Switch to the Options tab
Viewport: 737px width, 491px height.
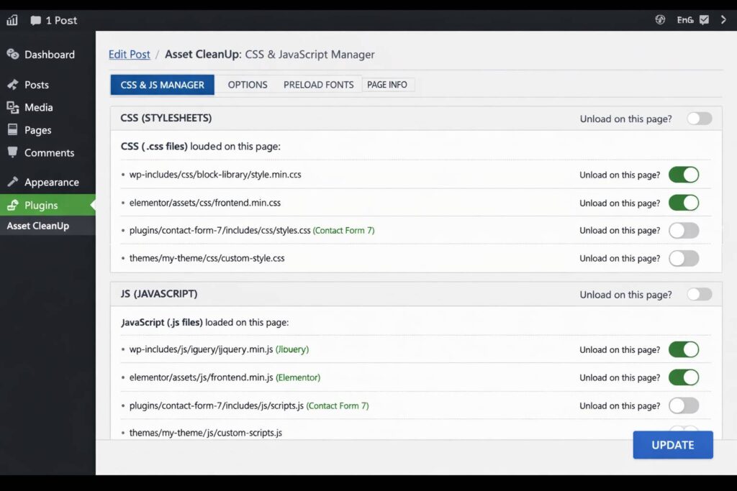coord(248,85)
